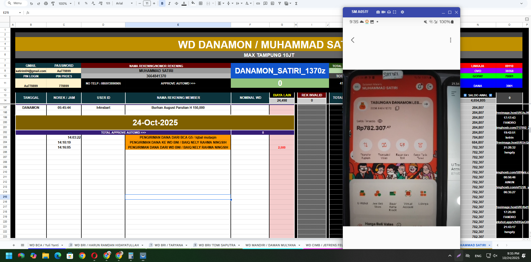Open the 100% zoom dropdown
Screen dimensions: 531x262
coord(65,3)
